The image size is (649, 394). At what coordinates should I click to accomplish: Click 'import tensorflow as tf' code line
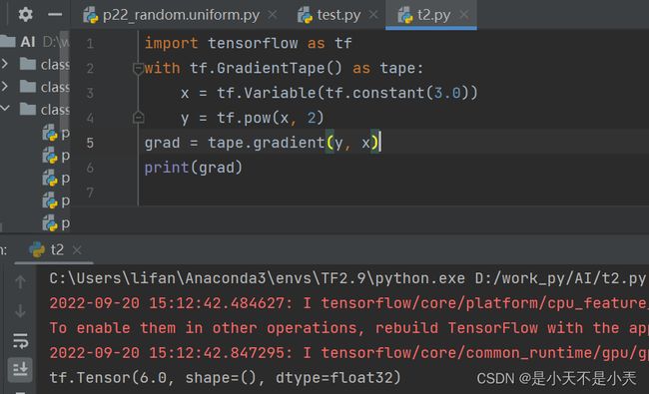coord(248,43)
